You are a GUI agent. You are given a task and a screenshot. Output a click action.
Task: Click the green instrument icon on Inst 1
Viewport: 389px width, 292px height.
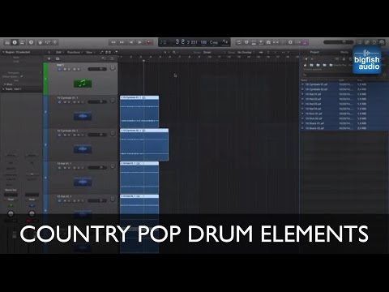pos(83,84)
